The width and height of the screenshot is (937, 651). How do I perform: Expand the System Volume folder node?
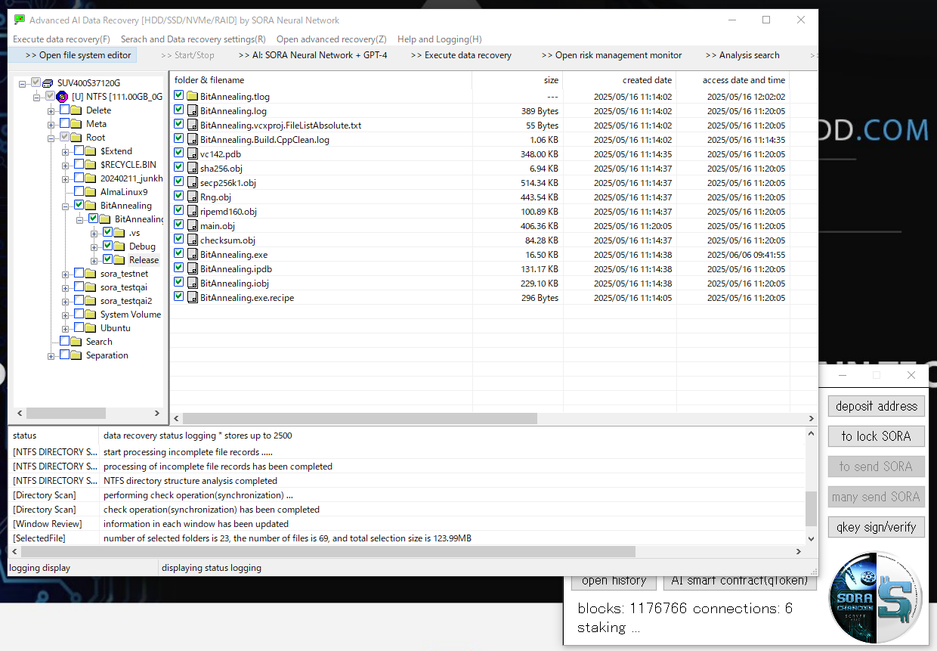pyautogui.click(x=66, y=315)
